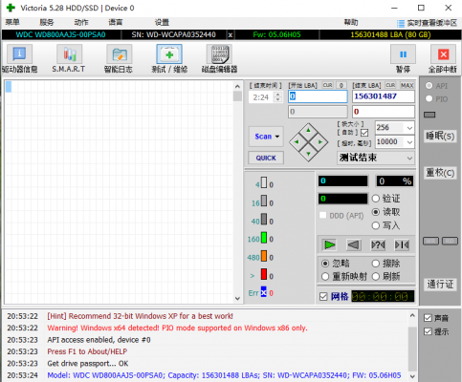
Task: Open the 测试结束 dropdown list
Action: 375,158
